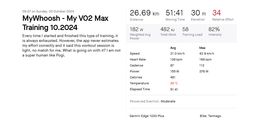This screenshot has width=257, height=124.
Task: Click the activity description paragraph
Action: [71, 45]
